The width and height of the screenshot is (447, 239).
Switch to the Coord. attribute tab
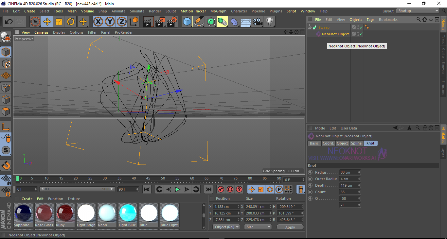point(328,143)
